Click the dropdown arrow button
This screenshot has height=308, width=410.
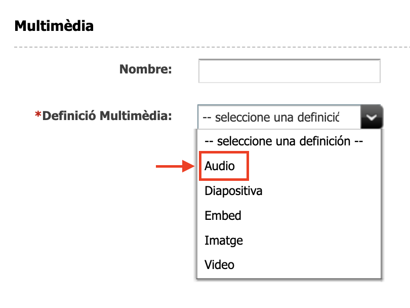point(372,117)
